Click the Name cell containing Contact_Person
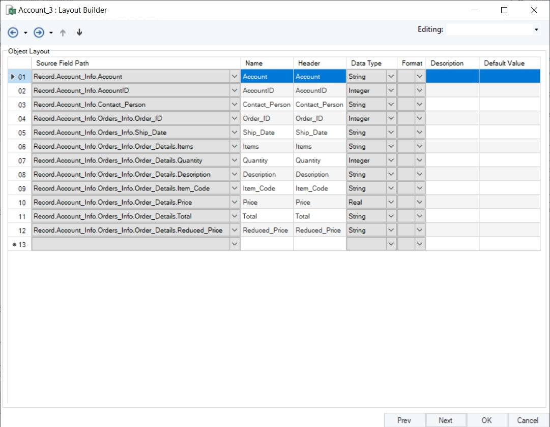550x427 pixels. tap(267, 105)
